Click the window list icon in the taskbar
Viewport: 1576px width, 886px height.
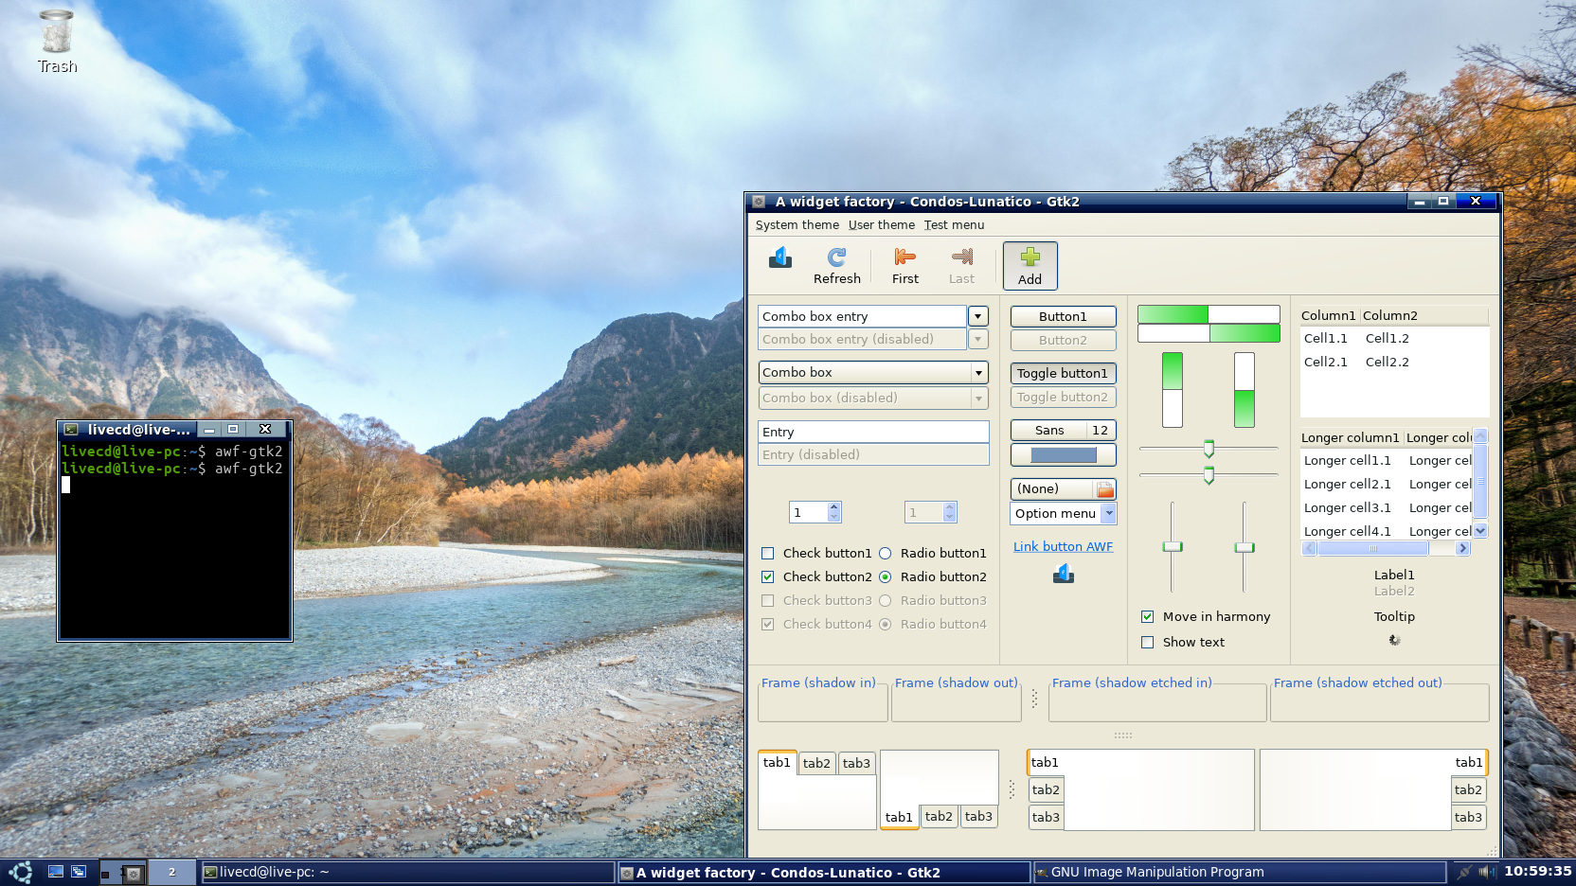(79, 872)
